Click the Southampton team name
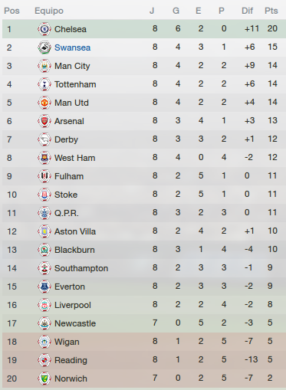This screenshot has height=390, width=286. [81, 268]
